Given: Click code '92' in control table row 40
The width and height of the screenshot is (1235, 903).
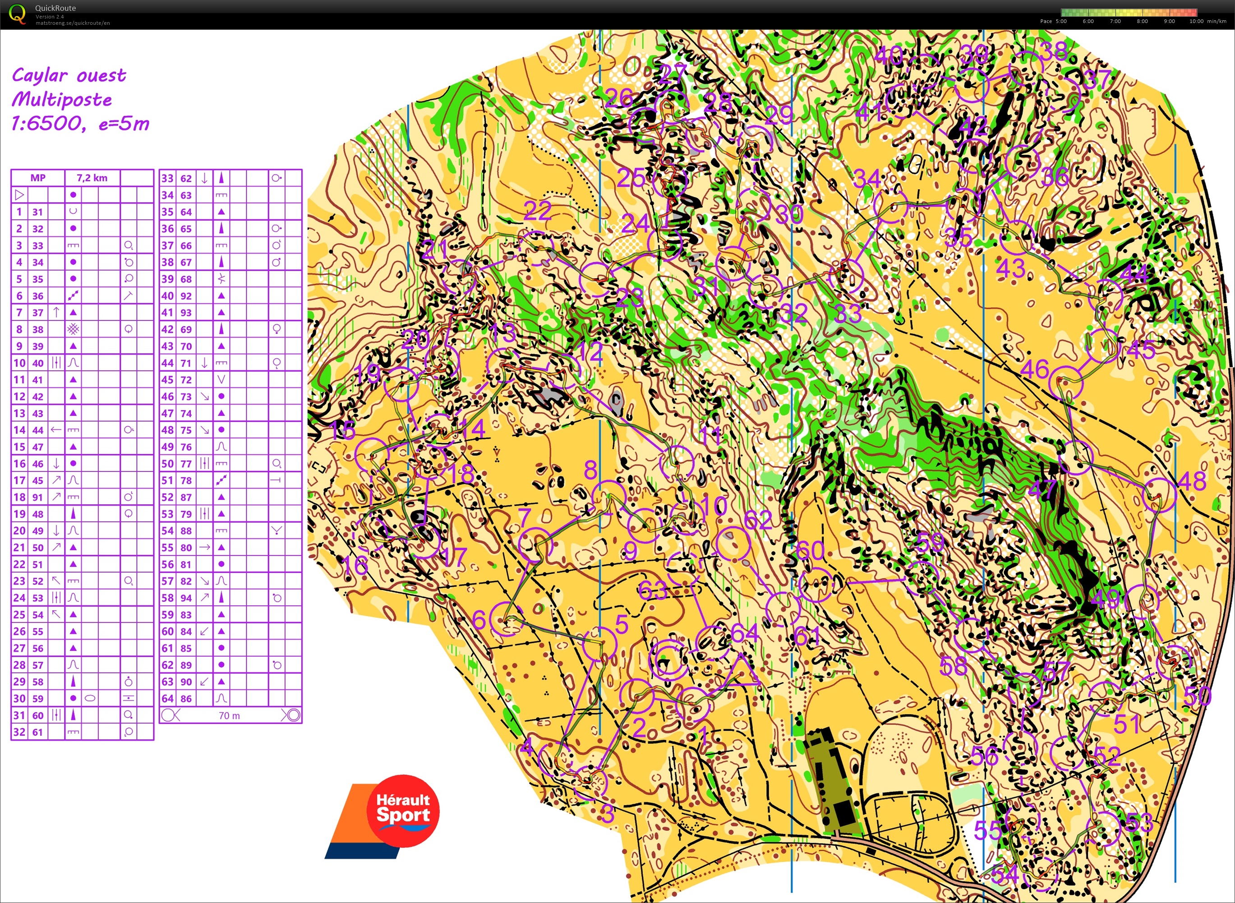Looking at the screenshot, I should point(186,296).
